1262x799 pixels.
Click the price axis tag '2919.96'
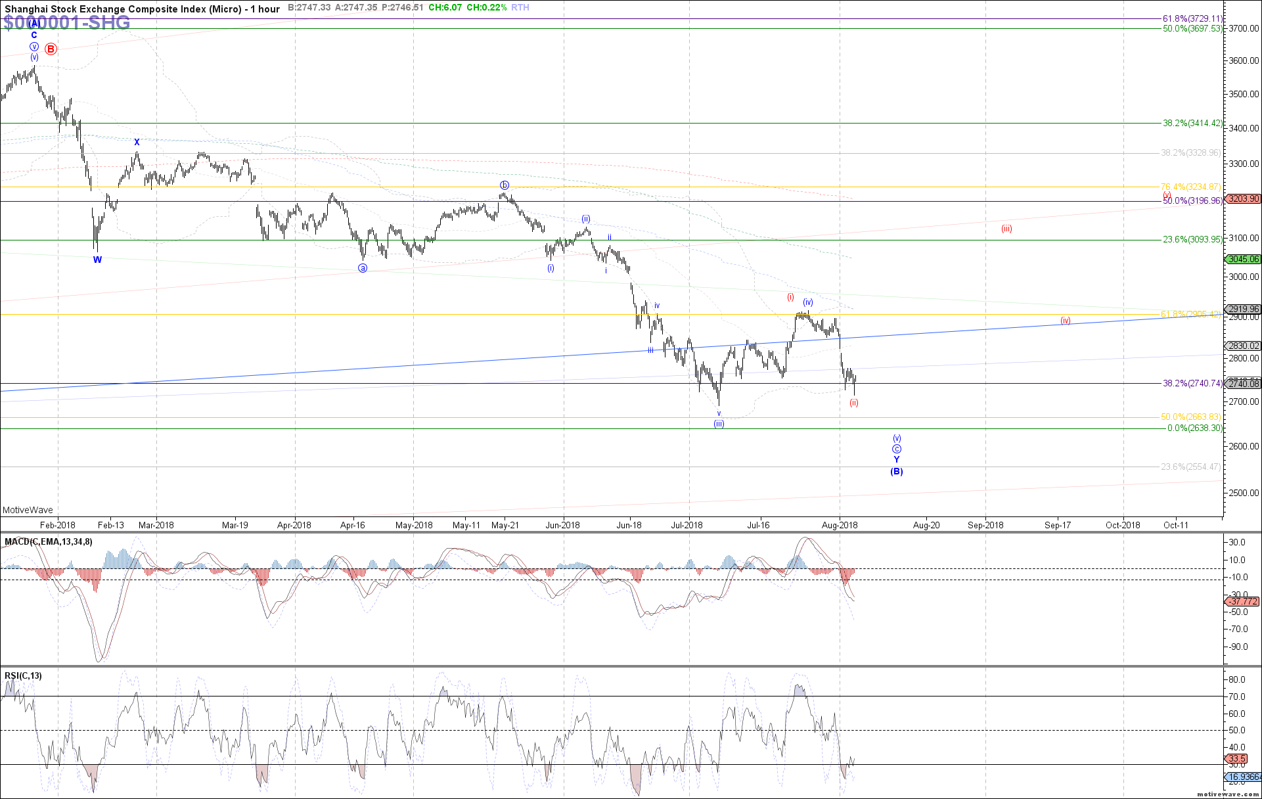coord(1244,309)
